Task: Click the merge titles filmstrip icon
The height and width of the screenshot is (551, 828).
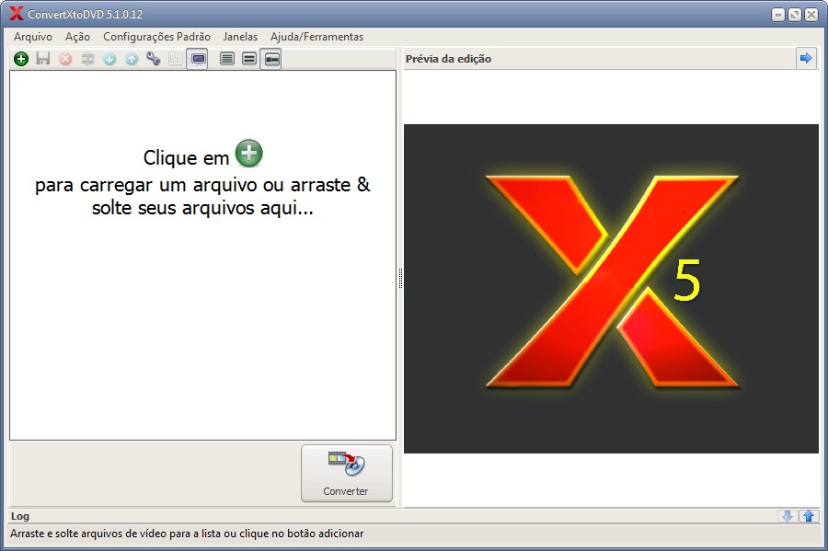Action: [87, 59]
